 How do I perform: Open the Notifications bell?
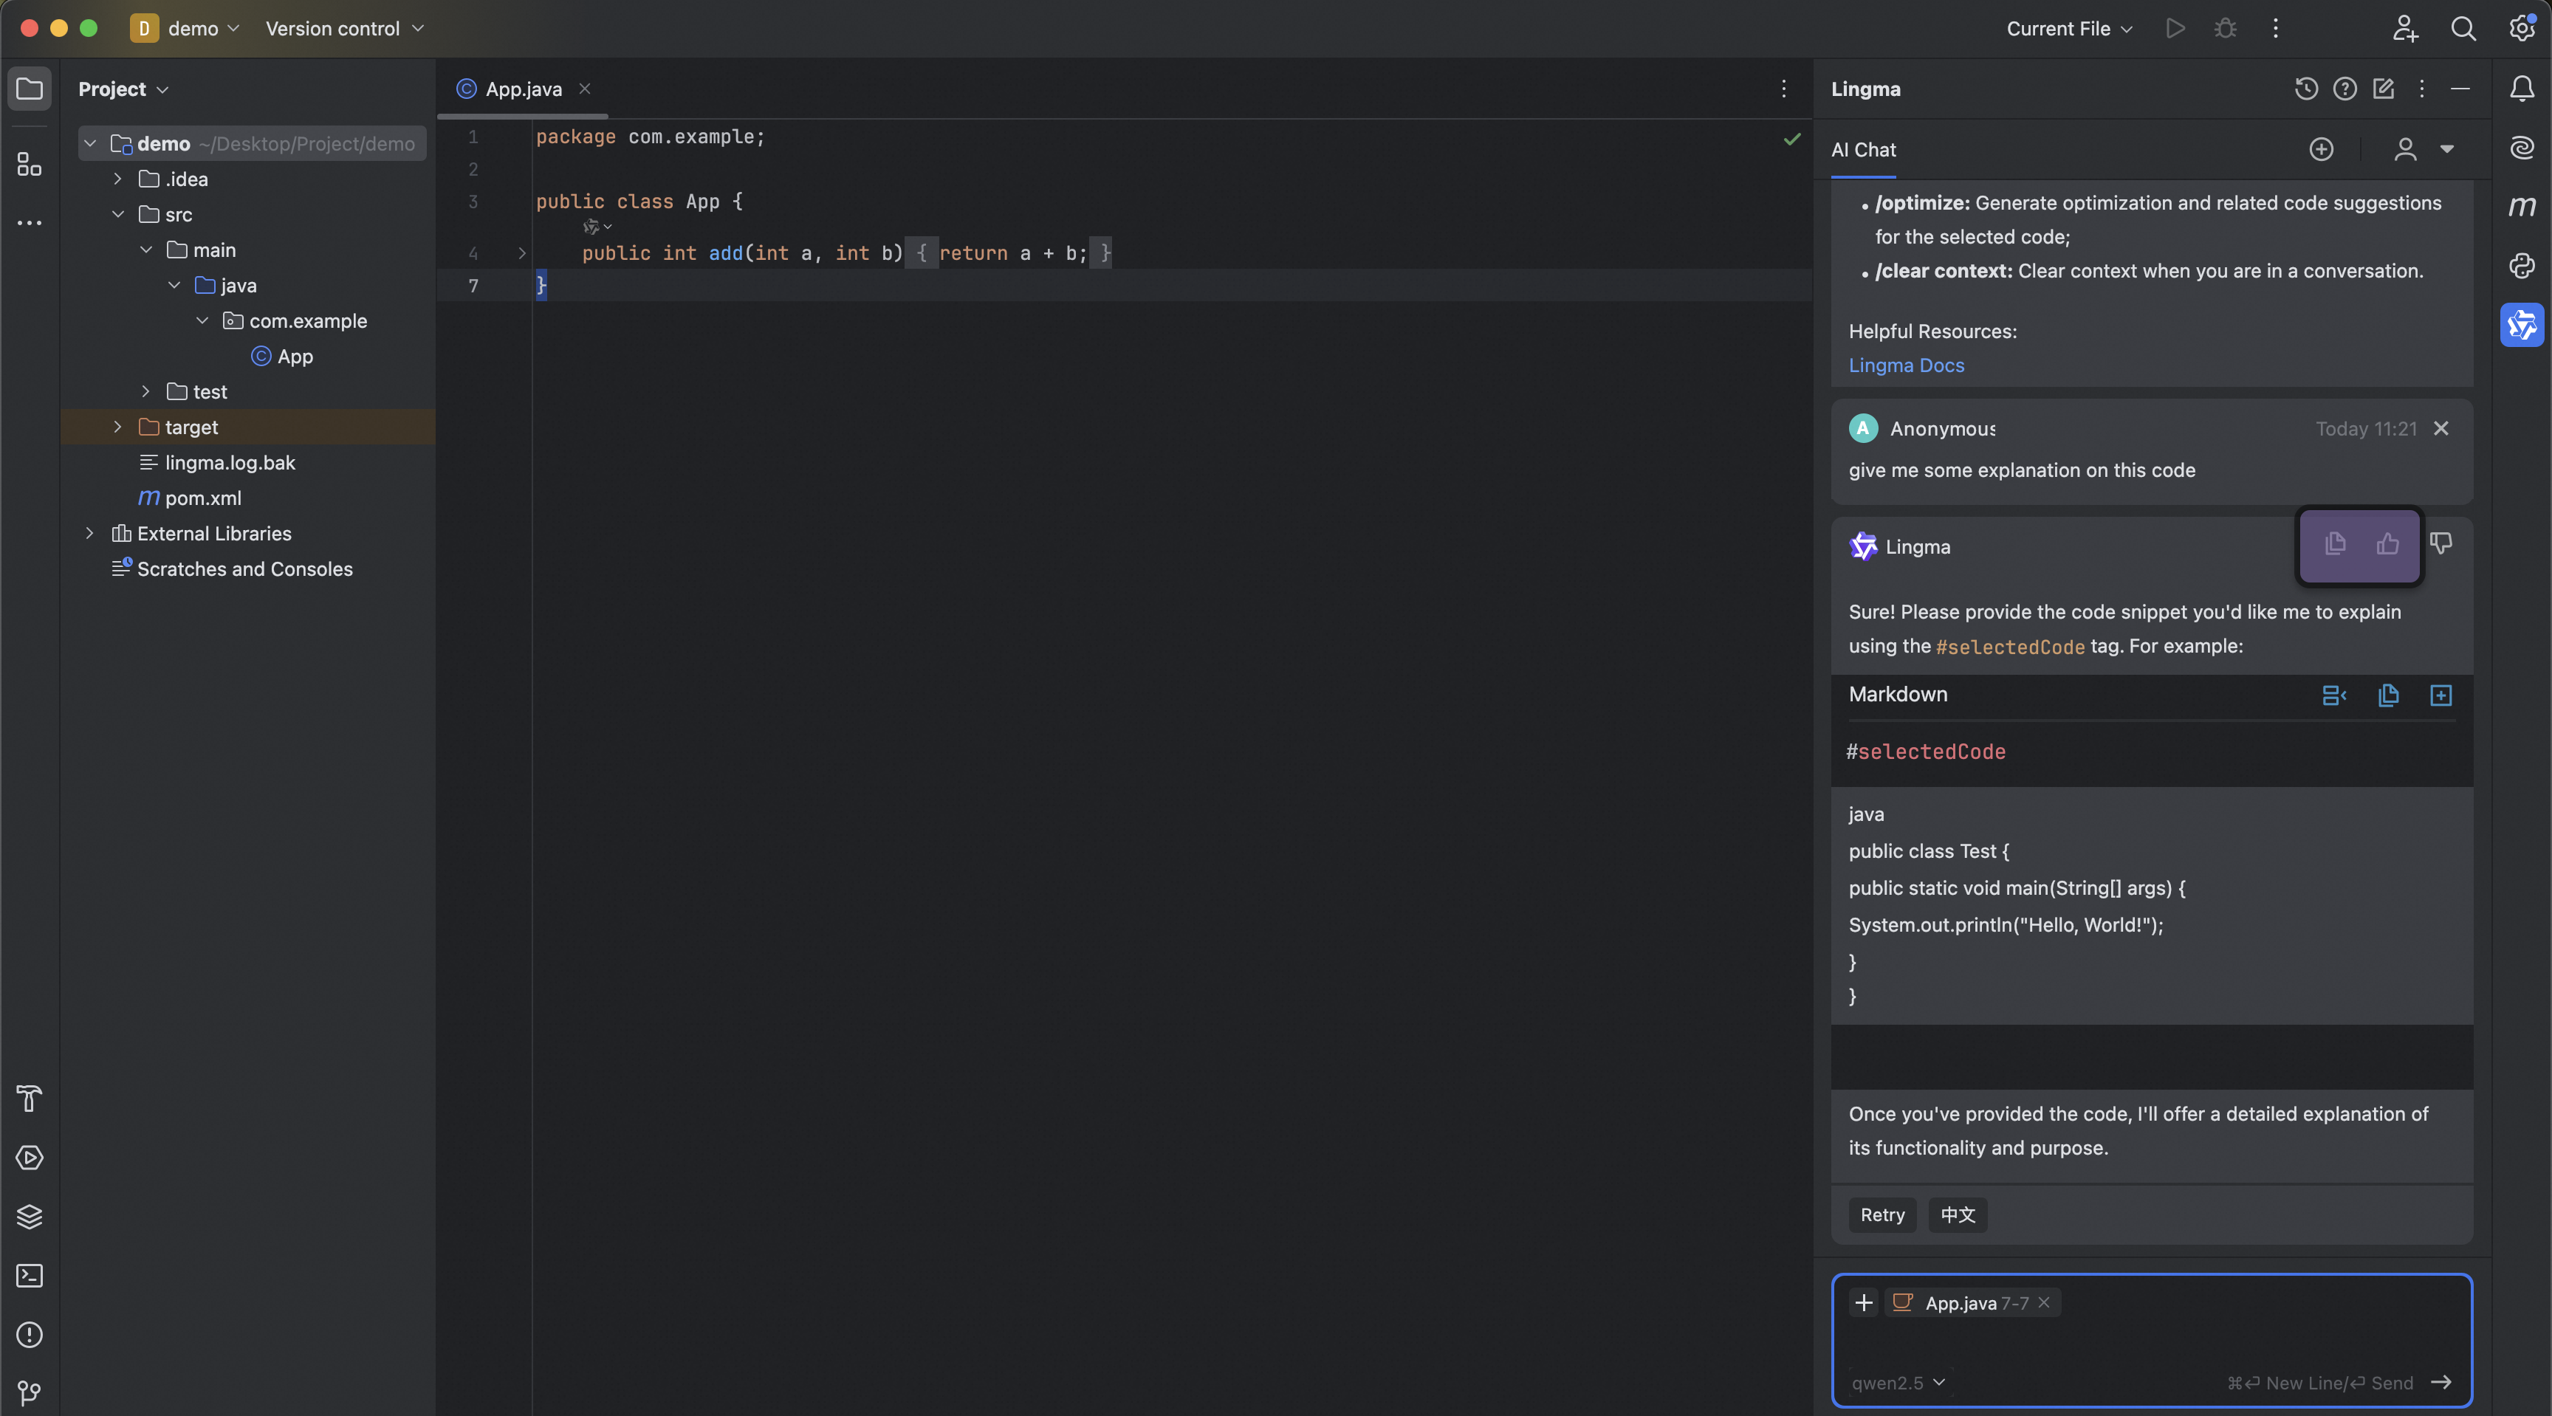coord(2521,89)
